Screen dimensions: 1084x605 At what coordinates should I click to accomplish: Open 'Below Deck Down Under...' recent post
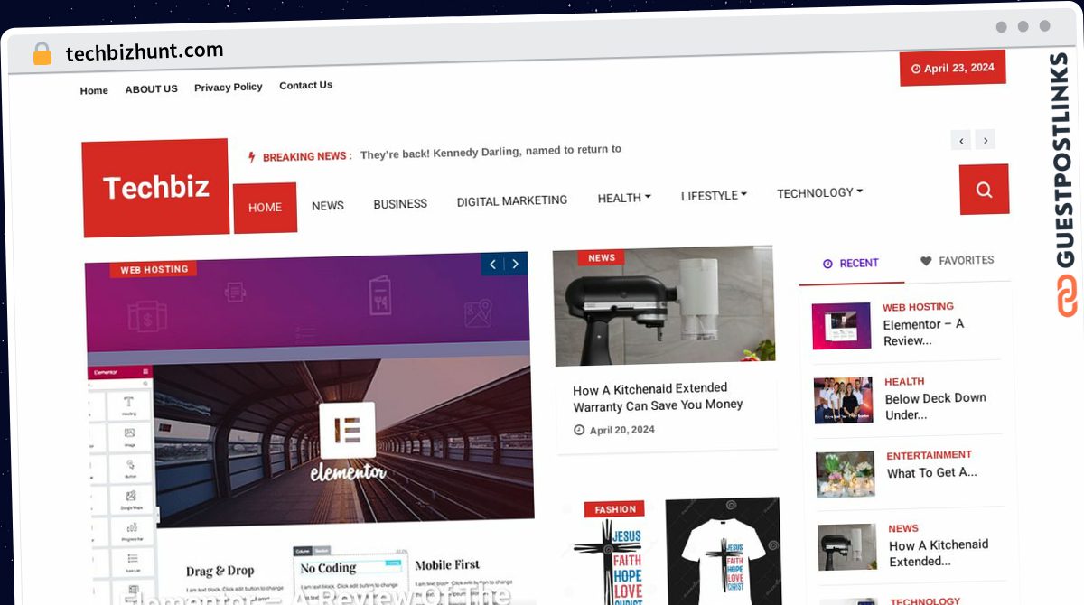coord(935,406)
